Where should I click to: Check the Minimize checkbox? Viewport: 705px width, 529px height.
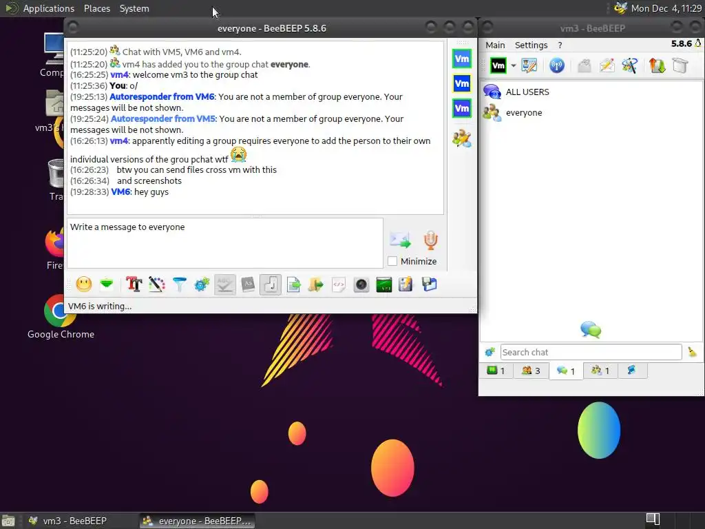pyautogui.click(x=392, y=261)
